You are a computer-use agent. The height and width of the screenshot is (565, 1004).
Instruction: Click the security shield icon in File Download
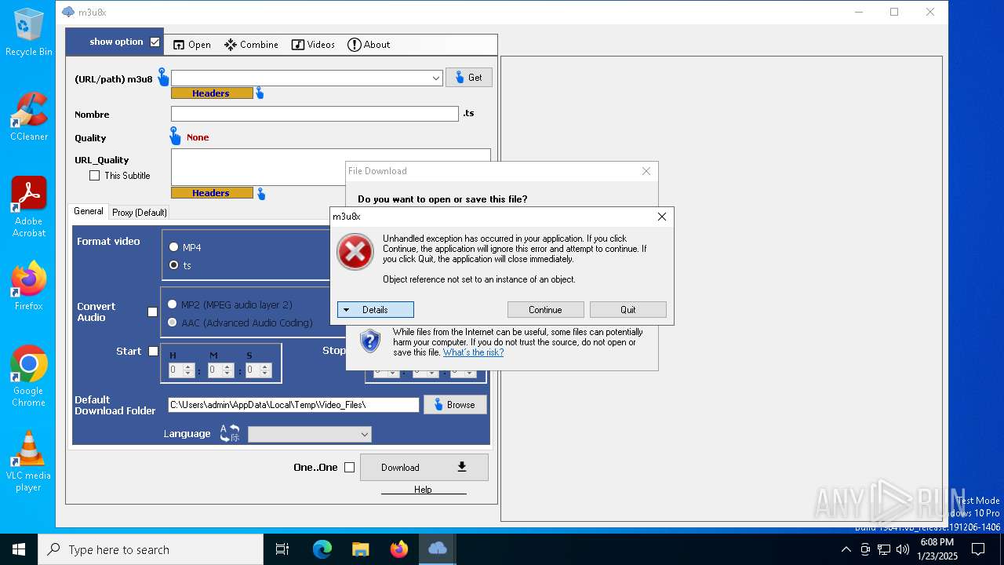[x=370, y=341]
